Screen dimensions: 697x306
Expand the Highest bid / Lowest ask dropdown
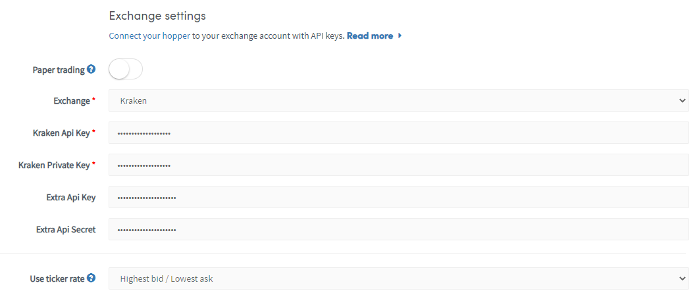pos(399,278)
